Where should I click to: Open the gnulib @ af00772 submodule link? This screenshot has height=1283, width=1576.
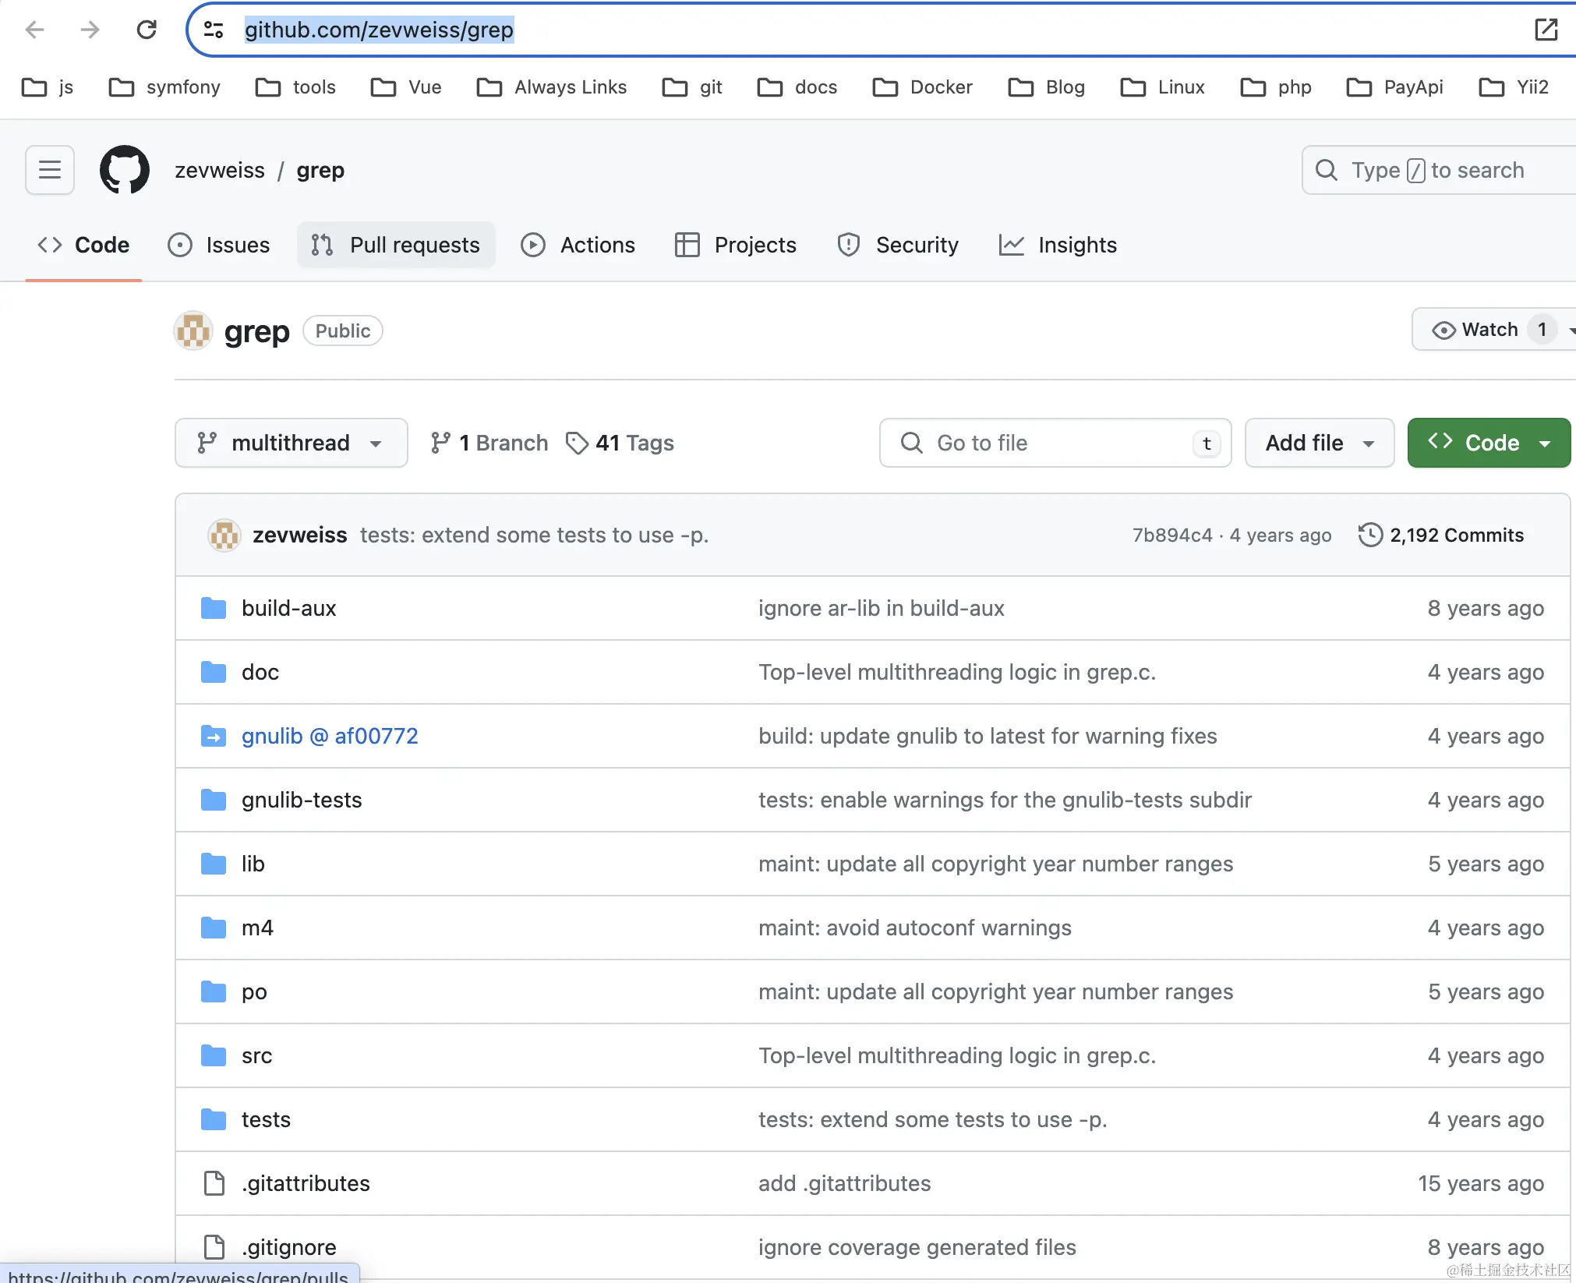coord(330,736)
